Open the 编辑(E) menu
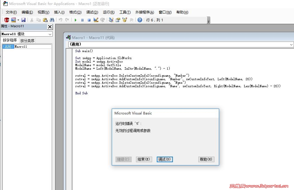 27,12
